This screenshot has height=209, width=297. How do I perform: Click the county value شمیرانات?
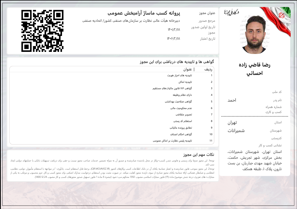pos(236,131)
